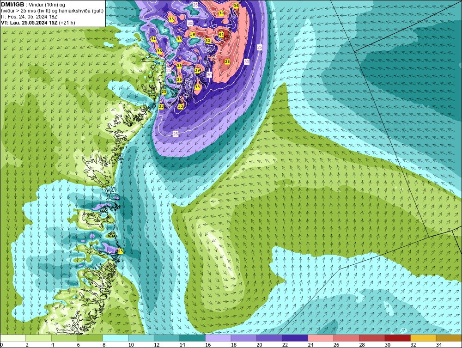Choose the lavender 16–18 m/s swatch
The width and height of the screenshot is (462, 348).
point(218,338)
